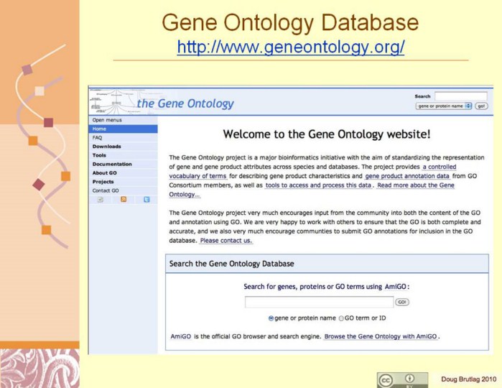Select the "gene or protein name" radio button

[x=271, y=318]
